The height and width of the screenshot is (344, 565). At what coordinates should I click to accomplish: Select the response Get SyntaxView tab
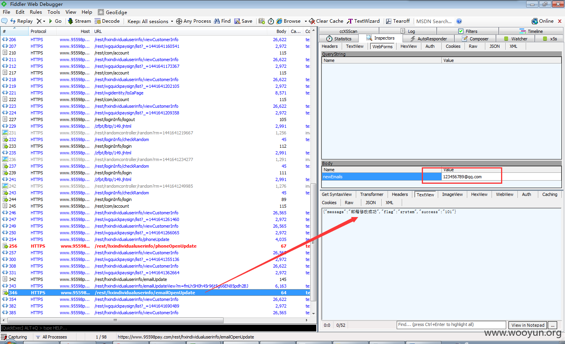pyautogui.click(x=337, y=194)
